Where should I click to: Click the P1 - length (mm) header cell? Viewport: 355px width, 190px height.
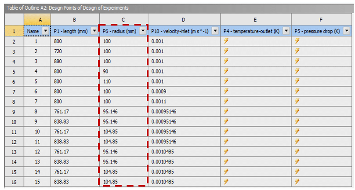tap(75, 31)
